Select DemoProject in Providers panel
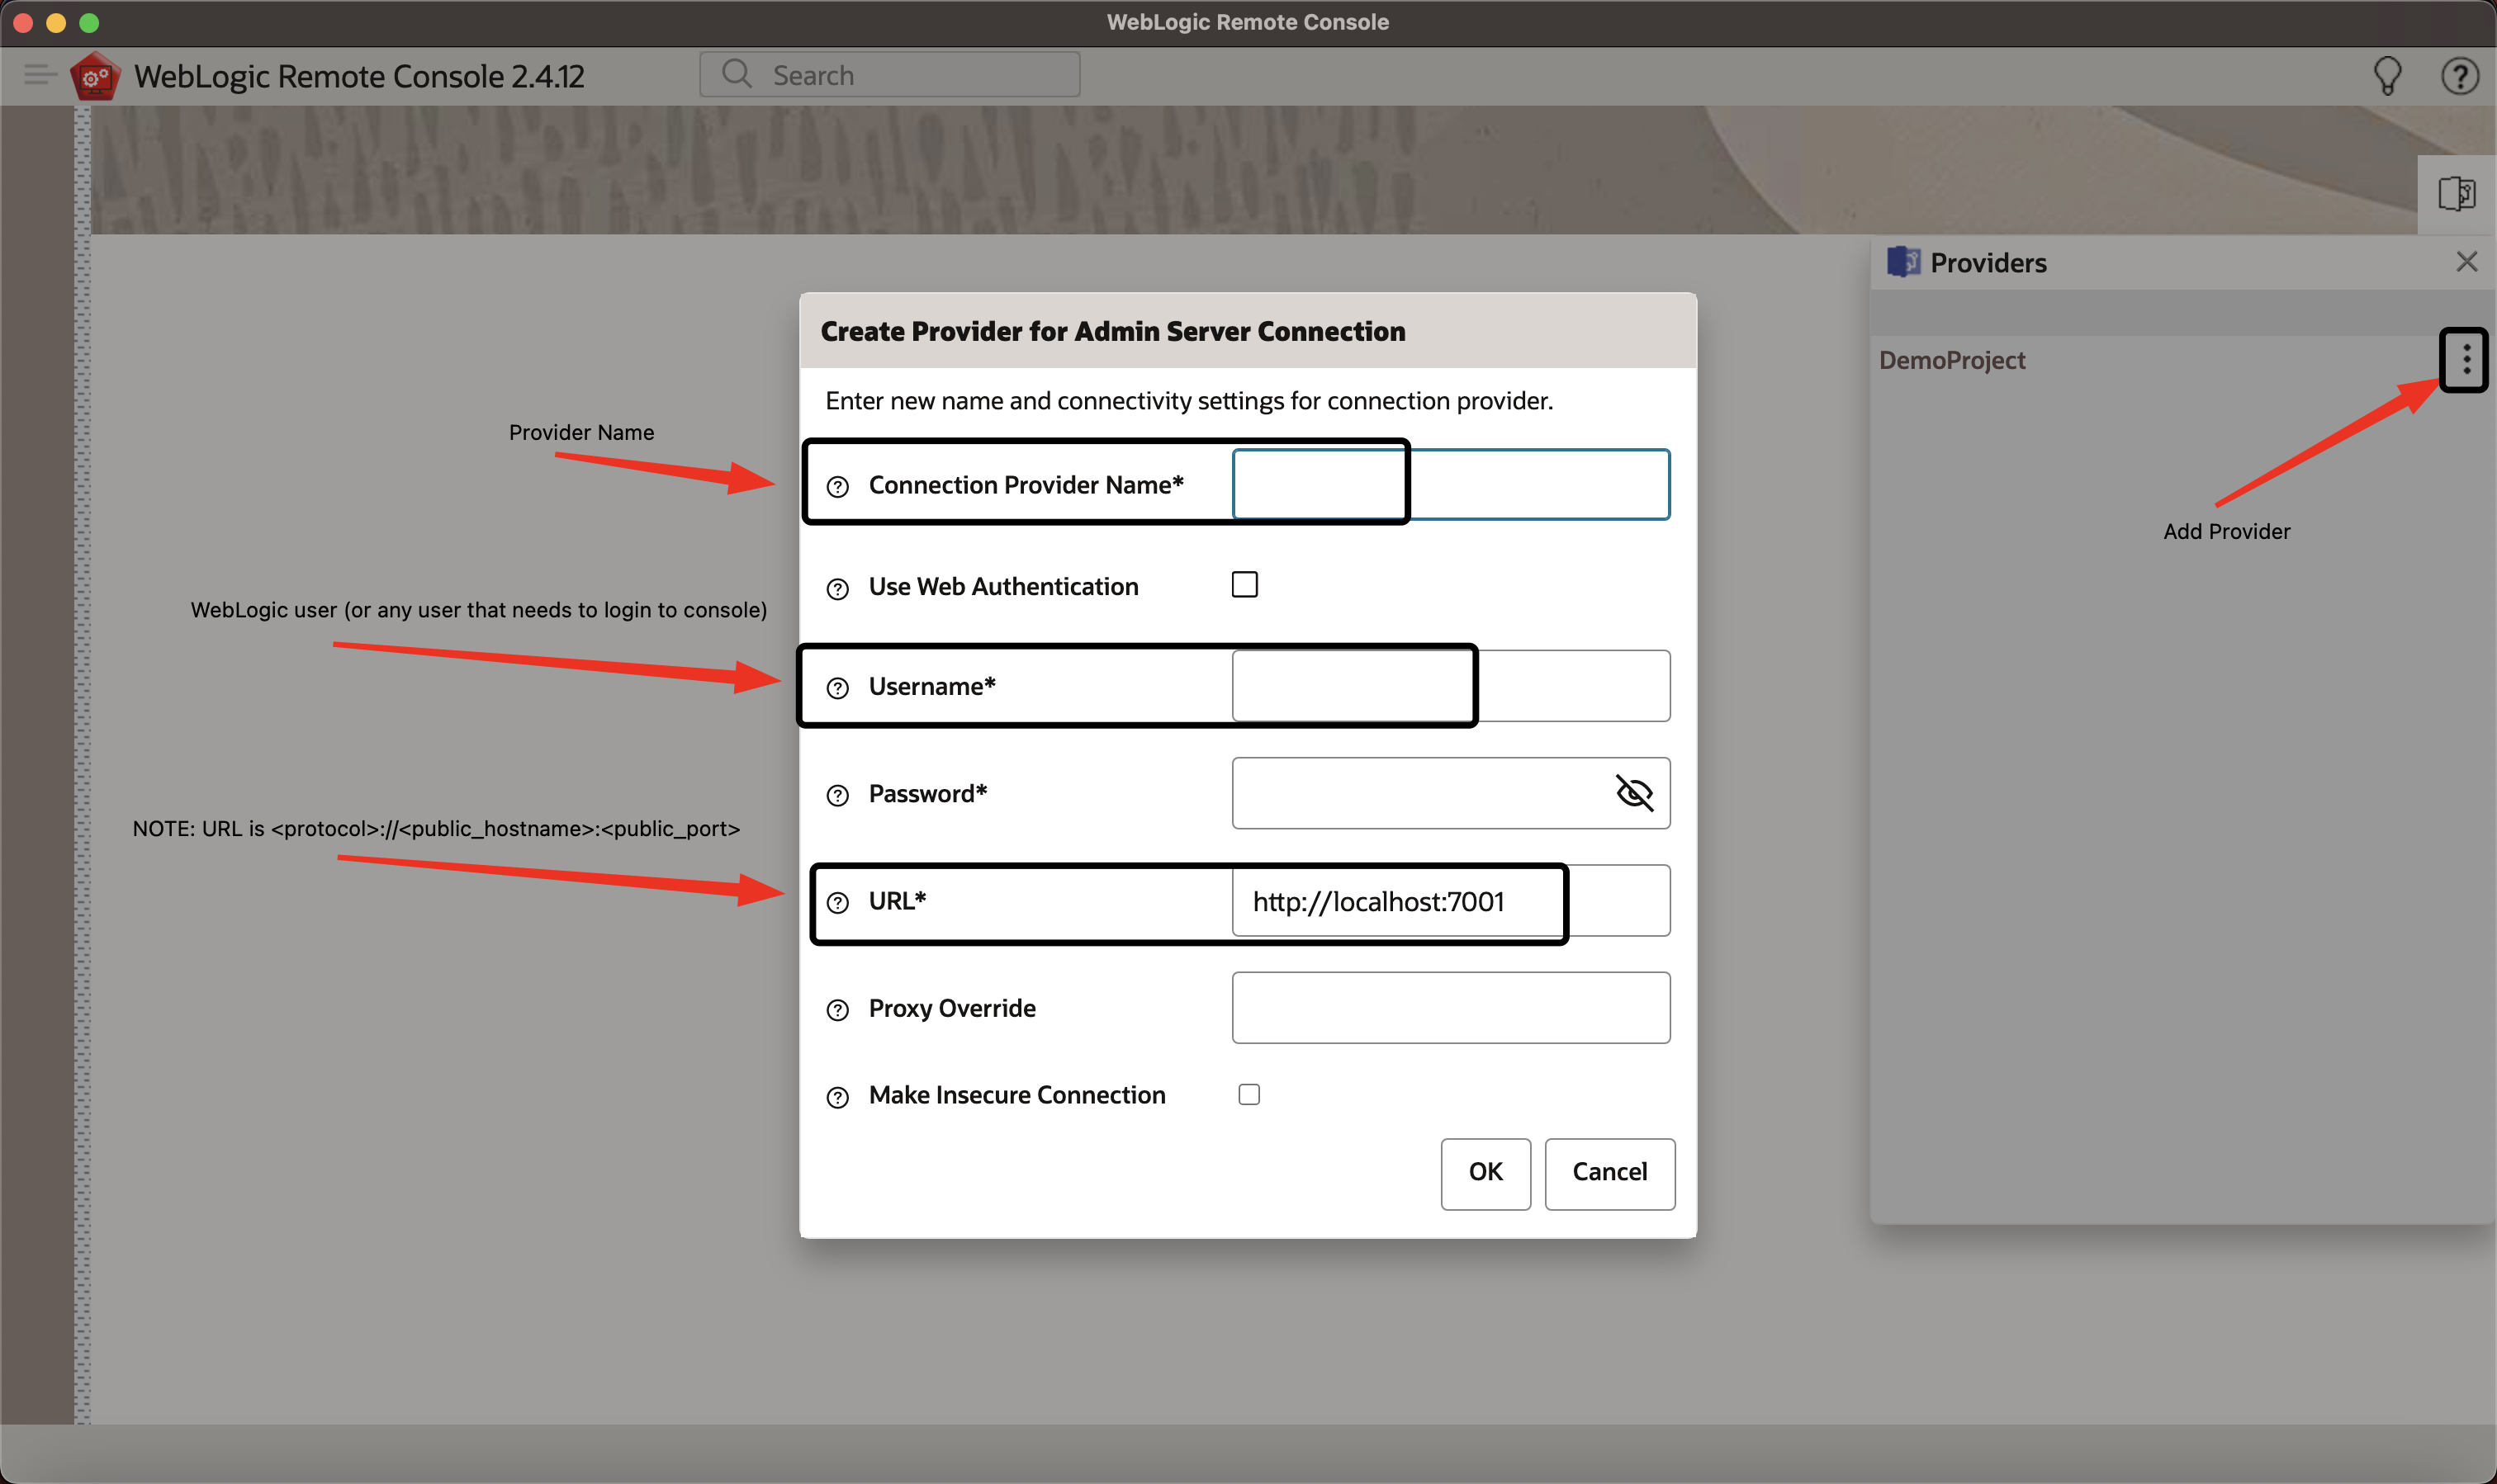This screenshot has height=1484, width=2497. click(x=1950, y=360)
